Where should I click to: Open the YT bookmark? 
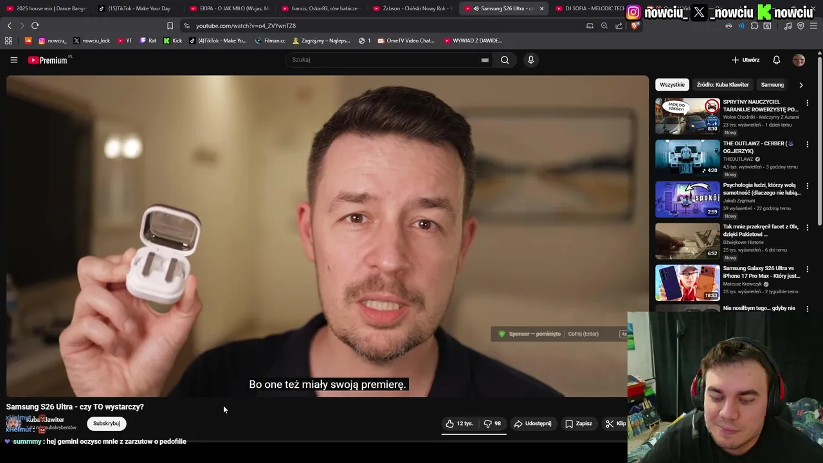point(125,41)
